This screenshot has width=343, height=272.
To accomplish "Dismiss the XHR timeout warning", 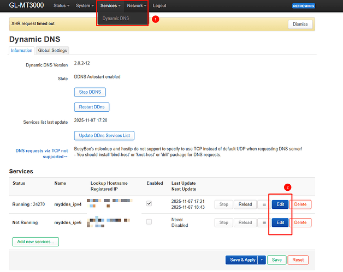I will 300,24.
